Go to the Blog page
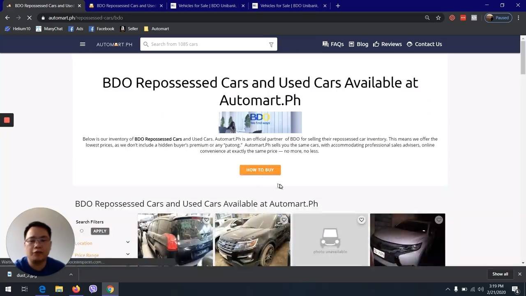 [358, 44]
